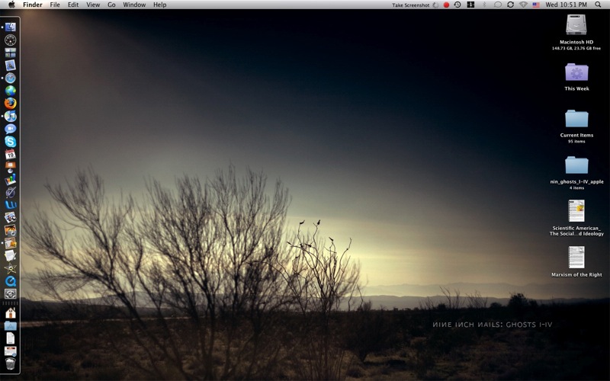Expand the US flag input menu
This screenshot has width=610, height=381.
[x=536, y=5]
